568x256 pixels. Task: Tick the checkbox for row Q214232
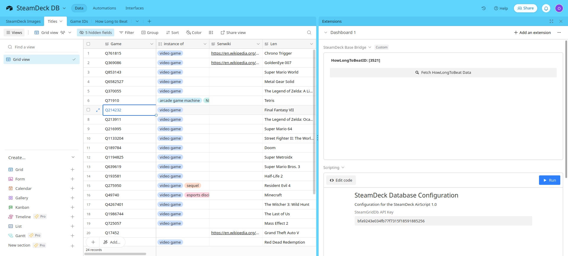(x=88, y=110)
